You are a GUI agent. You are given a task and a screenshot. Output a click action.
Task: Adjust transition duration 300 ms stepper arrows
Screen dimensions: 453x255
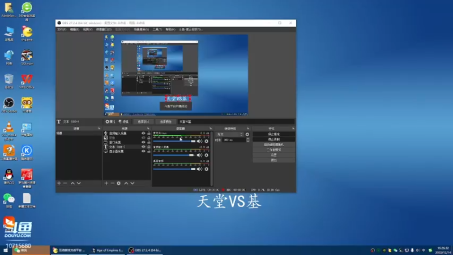click(247, 140)
